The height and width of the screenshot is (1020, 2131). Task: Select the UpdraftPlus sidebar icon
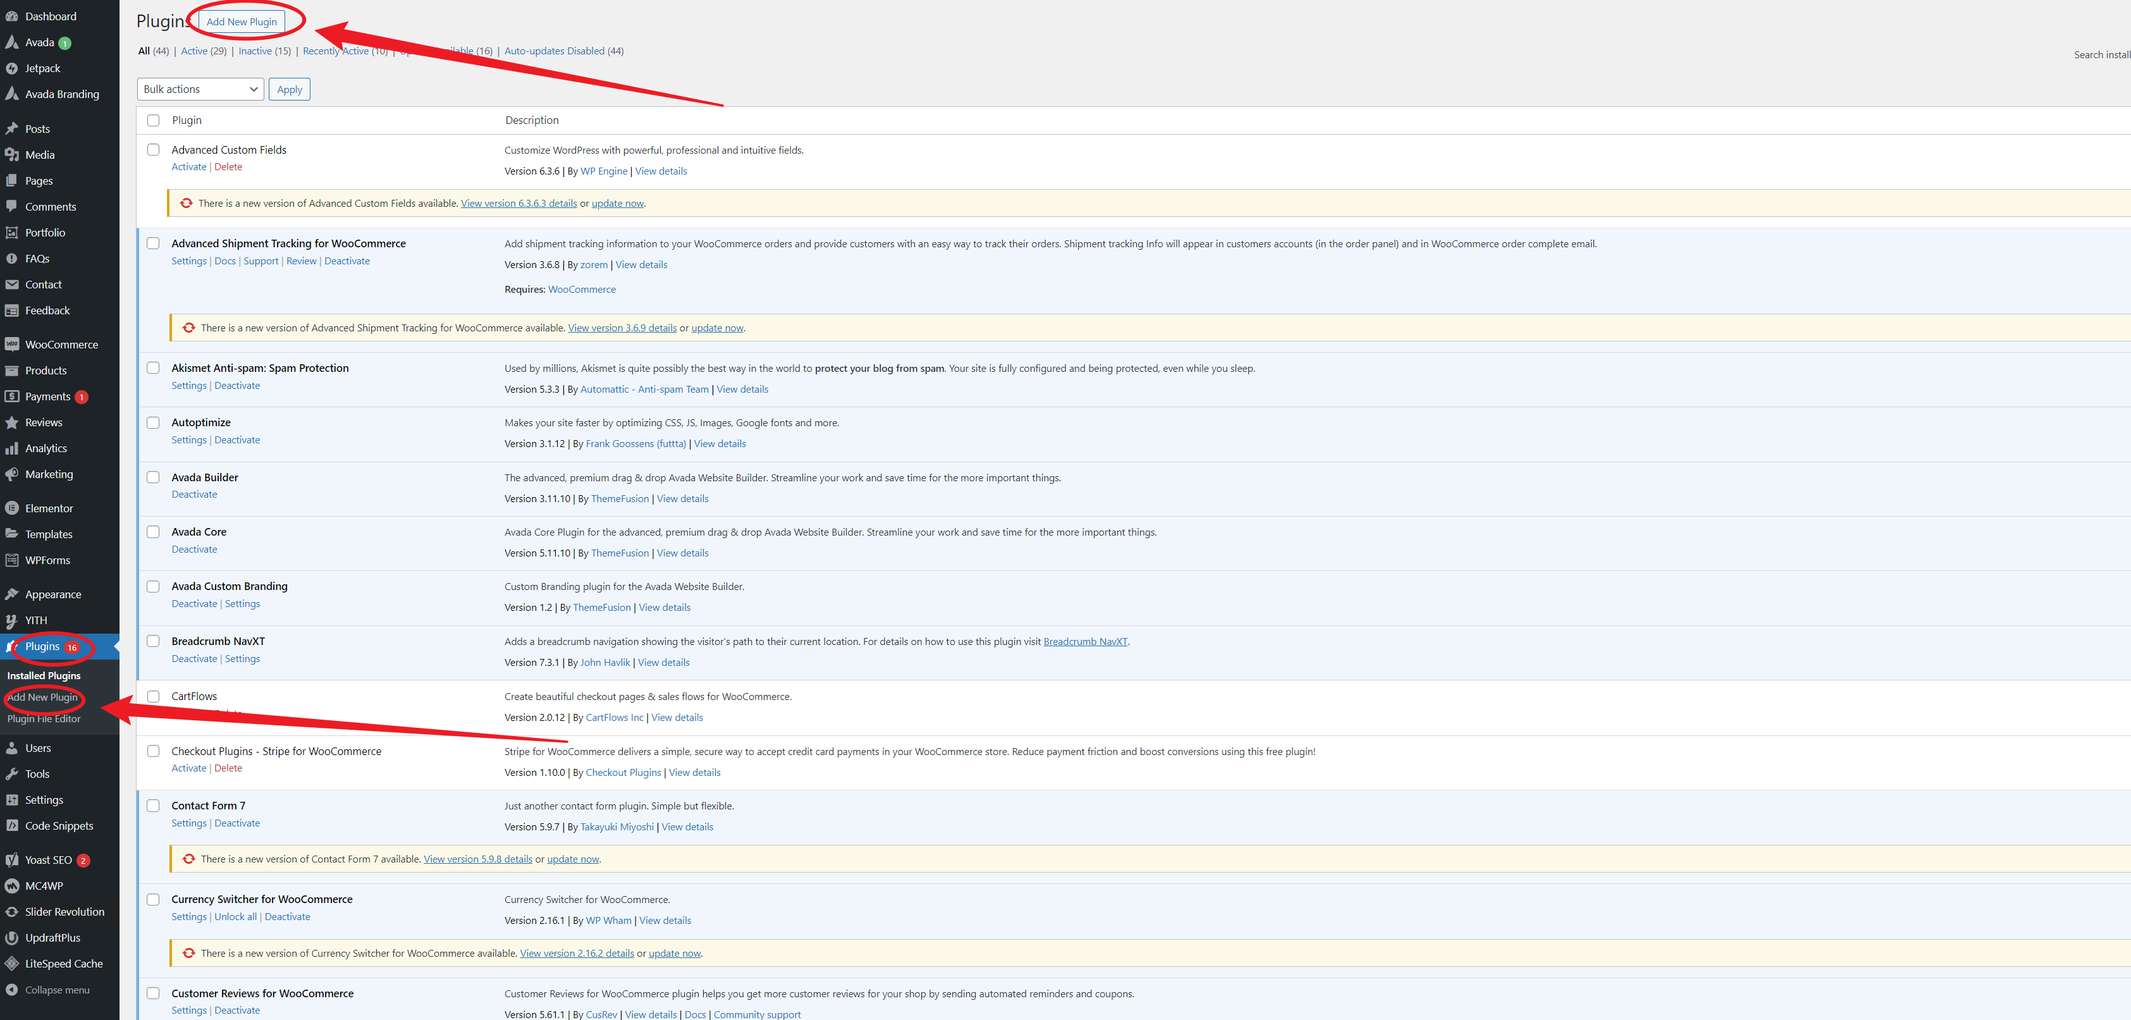(13, 937)
